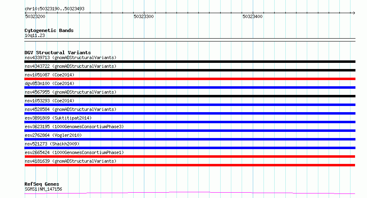
Task: Click the DGV Structural Variants track title
Action: [58, 53]
